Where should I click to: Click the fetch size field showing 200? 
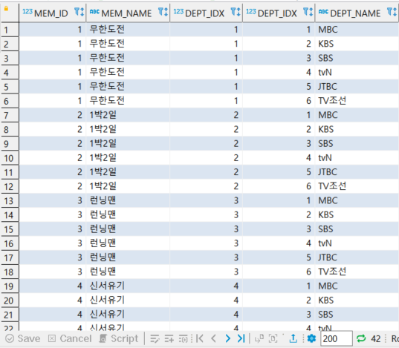pos(337,338)
